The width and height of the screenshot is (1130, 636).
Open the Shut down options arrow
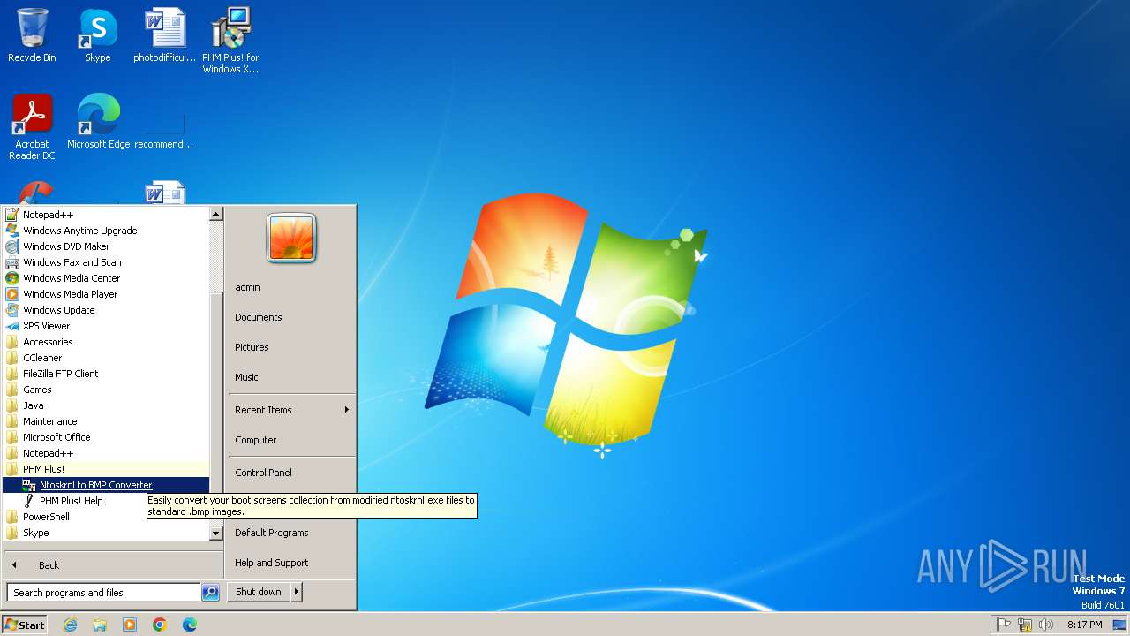(x=297, y=592)
